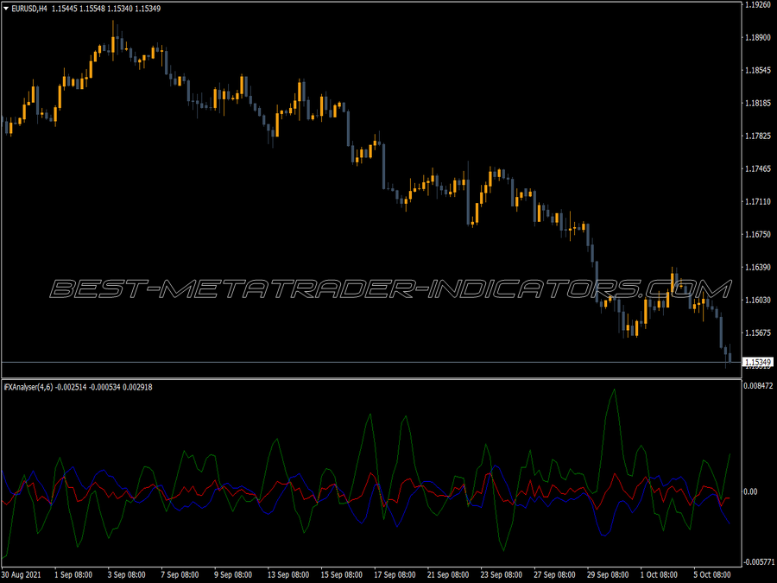Click the 1.17465 price axis label

pos(758,169)
